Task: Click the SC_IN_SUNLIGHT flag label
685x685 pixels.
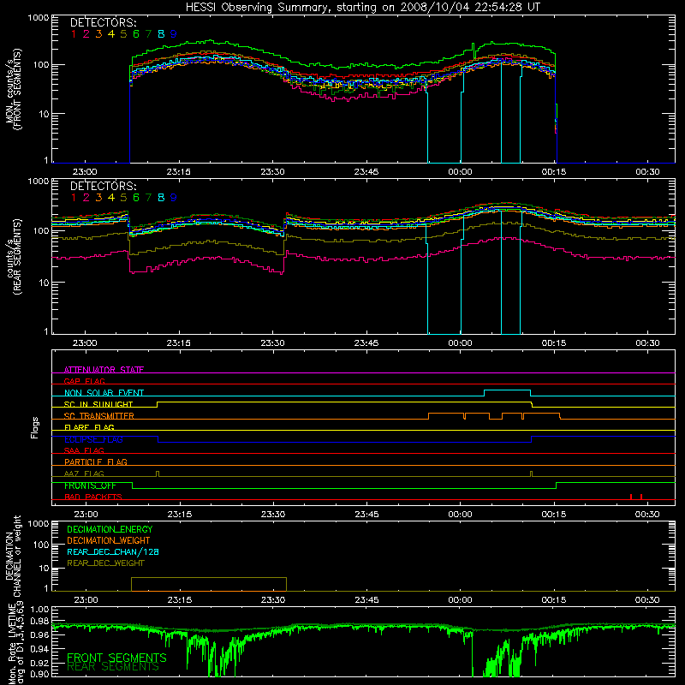Action: 98,404
